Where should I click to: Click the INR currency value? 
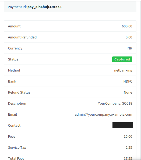[x=129, y=48]
